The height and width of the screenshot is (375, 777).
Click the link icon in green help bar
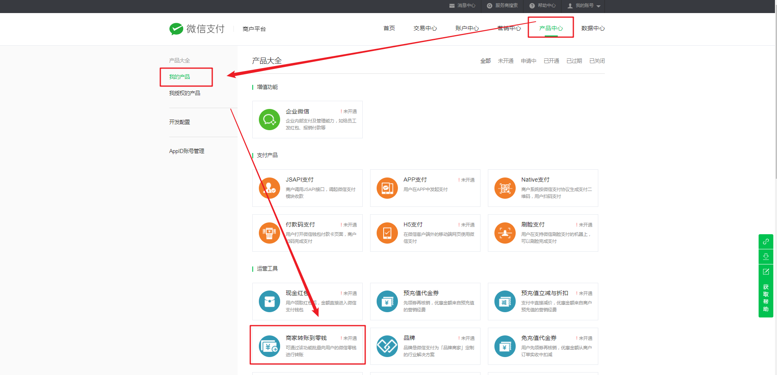pyautogui.click(x=766, y=242)
